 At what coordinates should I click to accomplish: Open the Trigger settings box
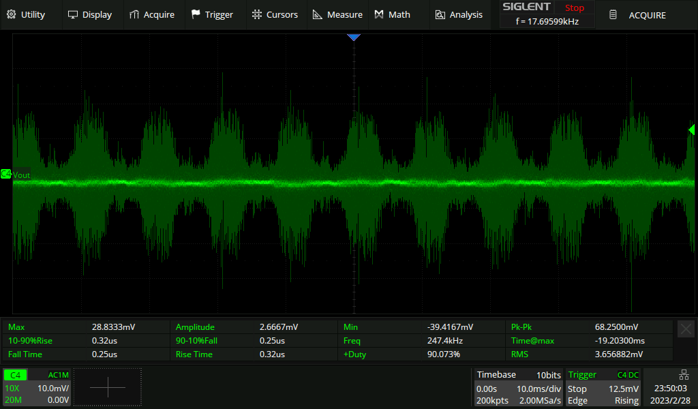603,388
